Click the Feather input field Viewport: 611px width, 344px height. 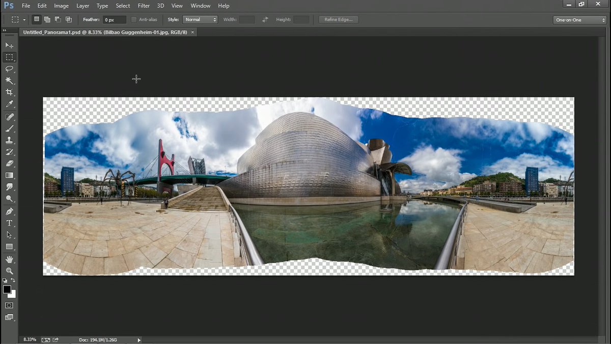[x=114, y=19]
